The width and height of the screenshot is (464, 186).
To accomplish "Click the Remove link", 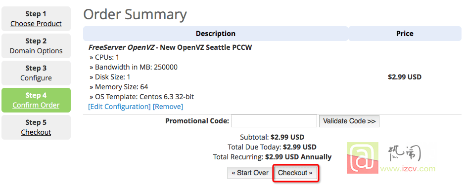I will click(x=168, y=107).
